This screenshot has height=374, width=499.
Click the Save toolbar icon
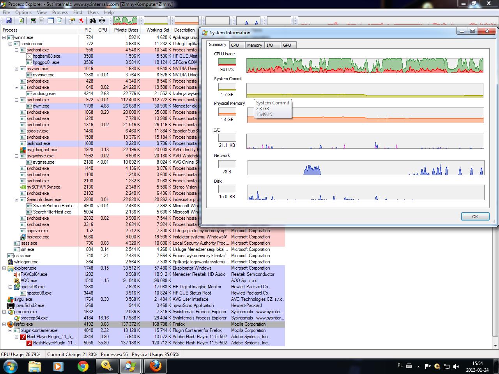(9, 21)
